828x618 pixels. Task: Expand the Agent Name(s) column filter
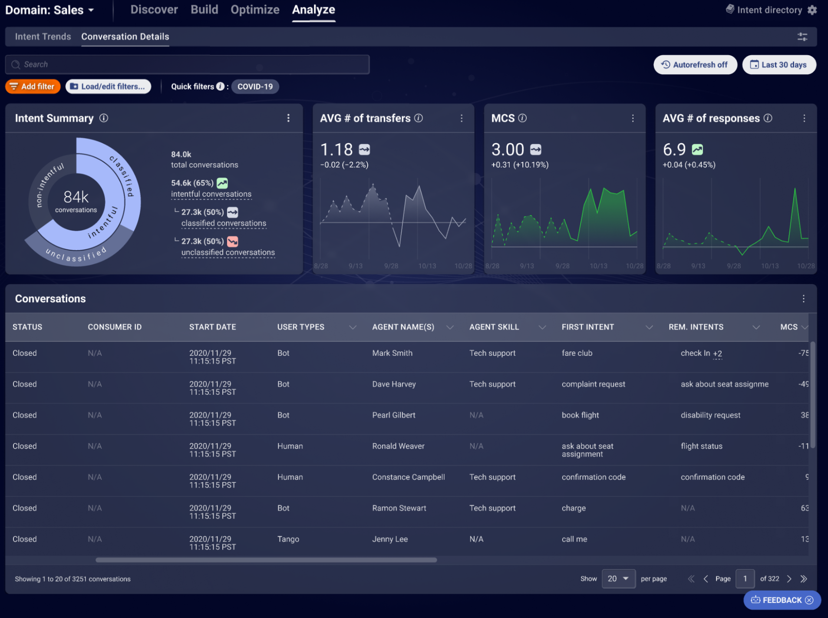(x=450, y=327)
